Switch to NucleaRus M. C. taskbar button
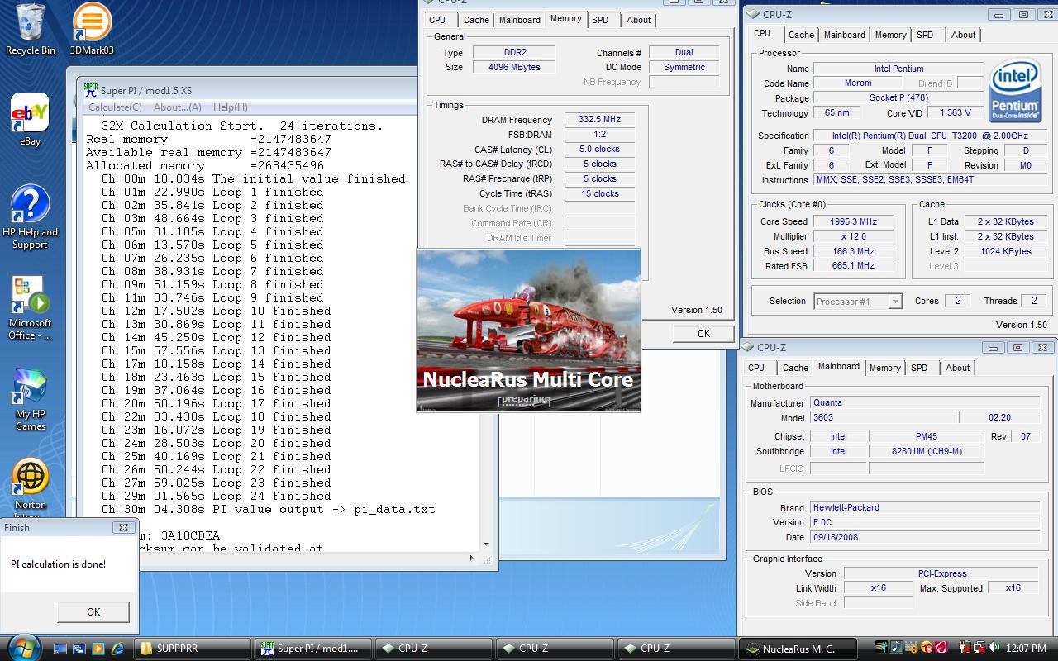This screenshot has width=1058, height=661. tap(798, 649)
